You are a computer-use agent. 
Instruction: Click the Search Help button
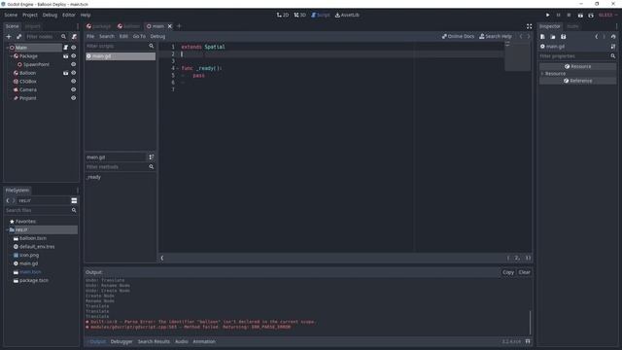(496, 36)
